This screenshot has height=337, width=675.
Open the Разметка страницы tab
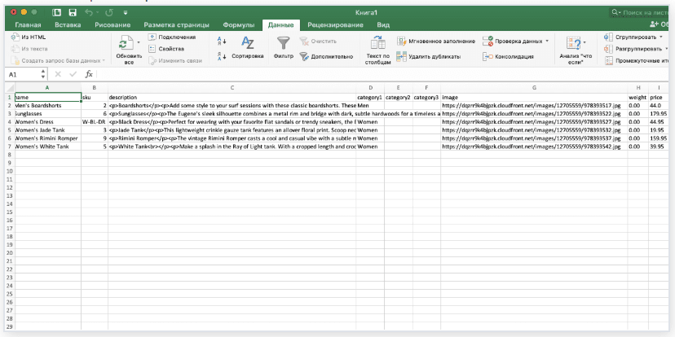tap(177, 25)
